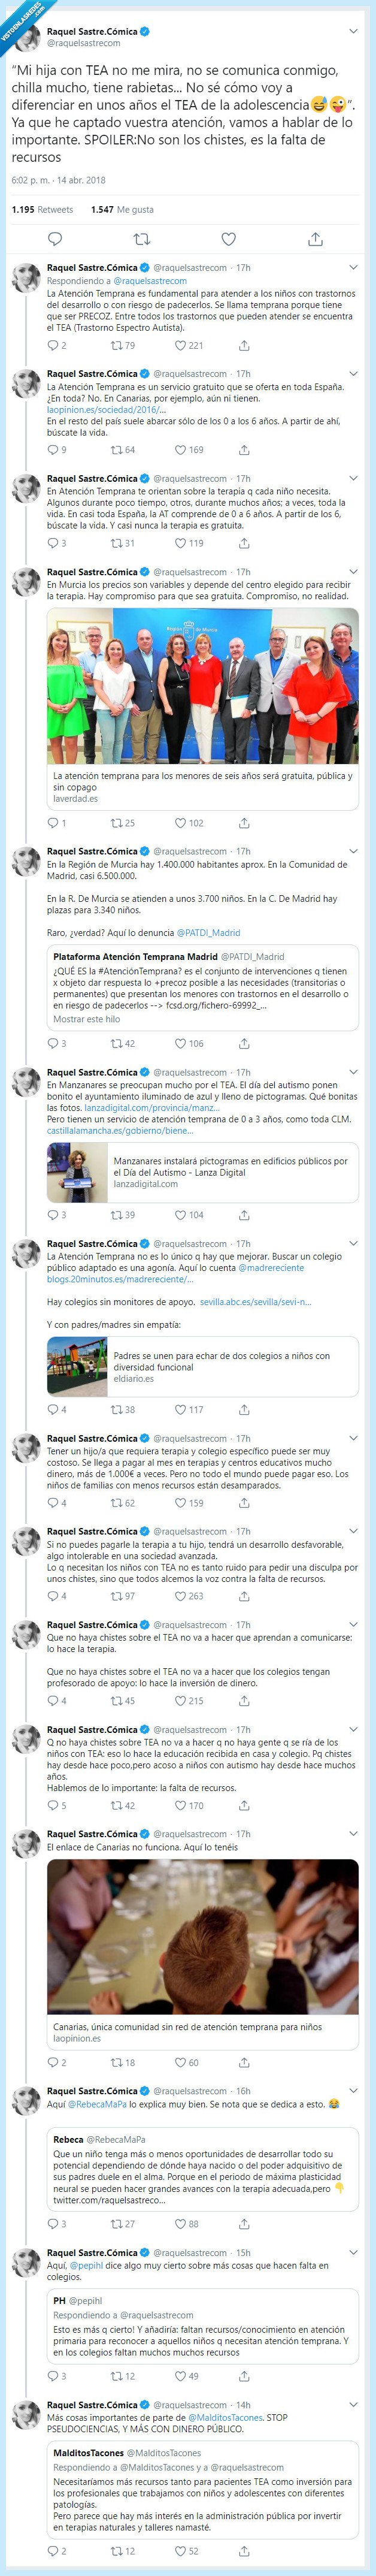Screen dimensions: 376x2576
Task: Expand the chevron menu on the top tweet
Action: 352,31
